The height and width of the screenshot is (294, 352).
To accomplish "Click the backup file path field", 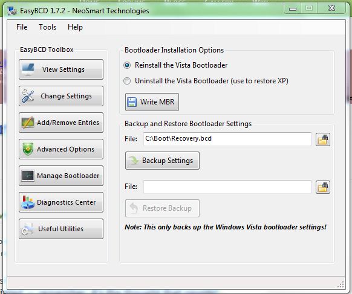I will pos(227,139).
